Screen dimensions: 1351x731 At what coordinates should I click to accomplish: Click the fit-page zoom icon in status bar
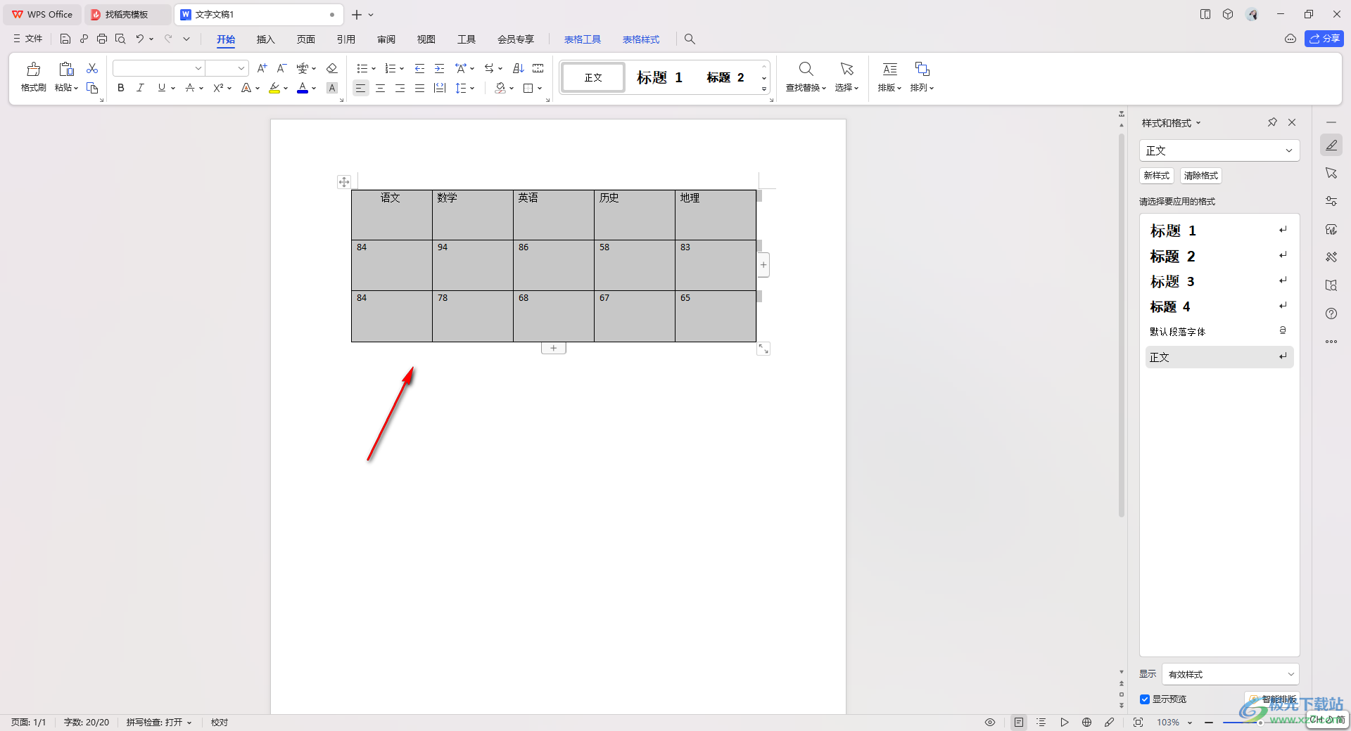click(1138, 722)
